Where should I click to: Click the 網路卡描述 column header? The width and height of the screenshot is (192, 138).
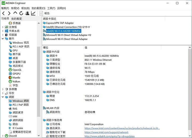click(x=103, y=19)
